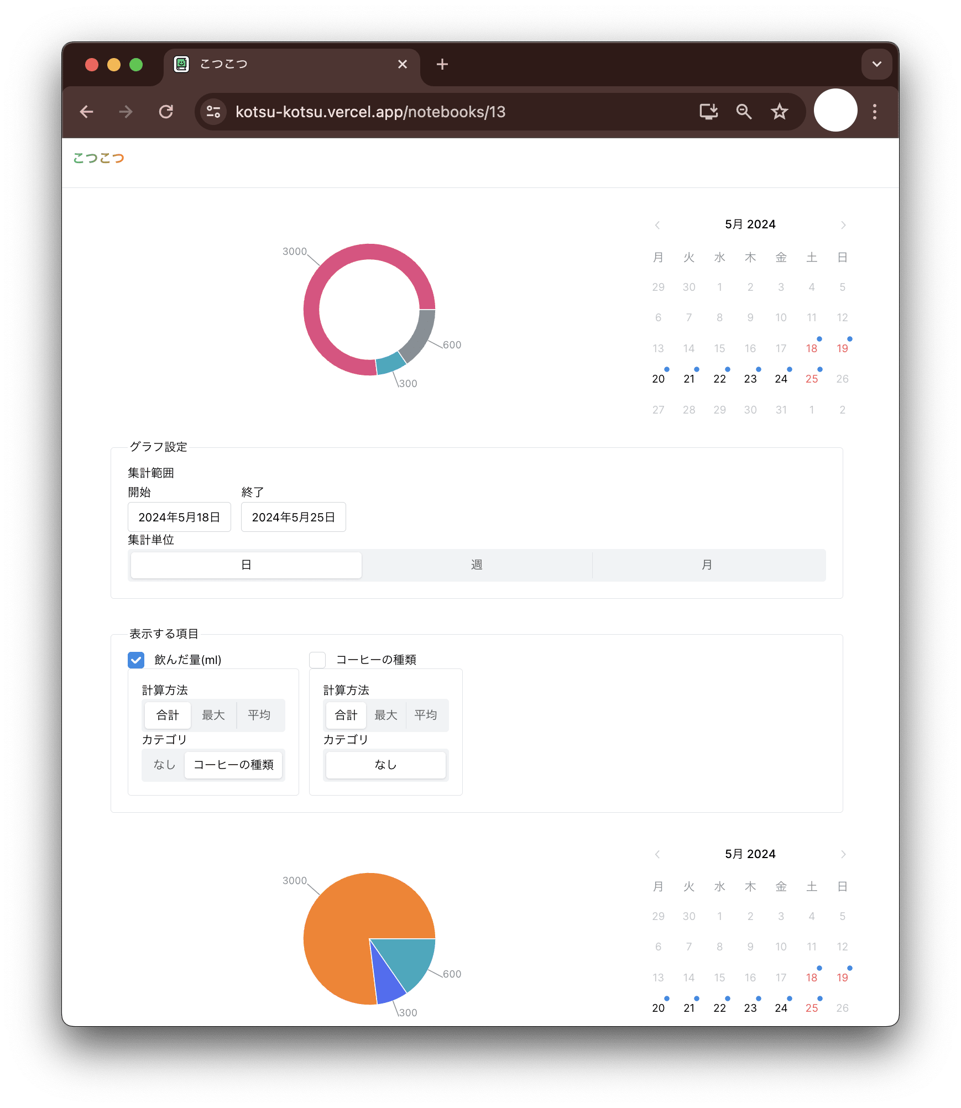961x1108 pixels.
Task: Uncheck 飲んだ量(ml) checkbox
Action: coord(136,660)
